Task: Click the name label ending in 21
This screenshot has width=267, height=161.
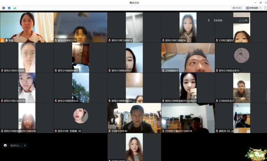Action: tap(121, 70)
